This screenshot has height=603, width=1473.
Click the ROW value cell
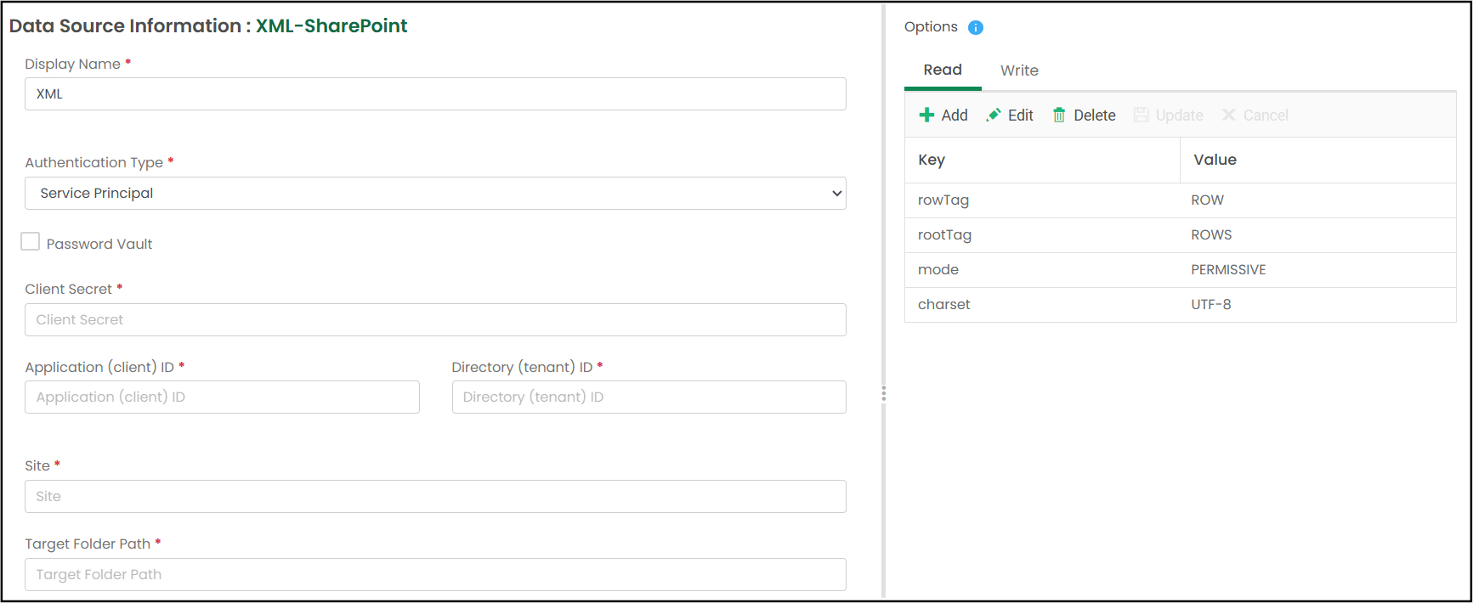pos(1317,200)
